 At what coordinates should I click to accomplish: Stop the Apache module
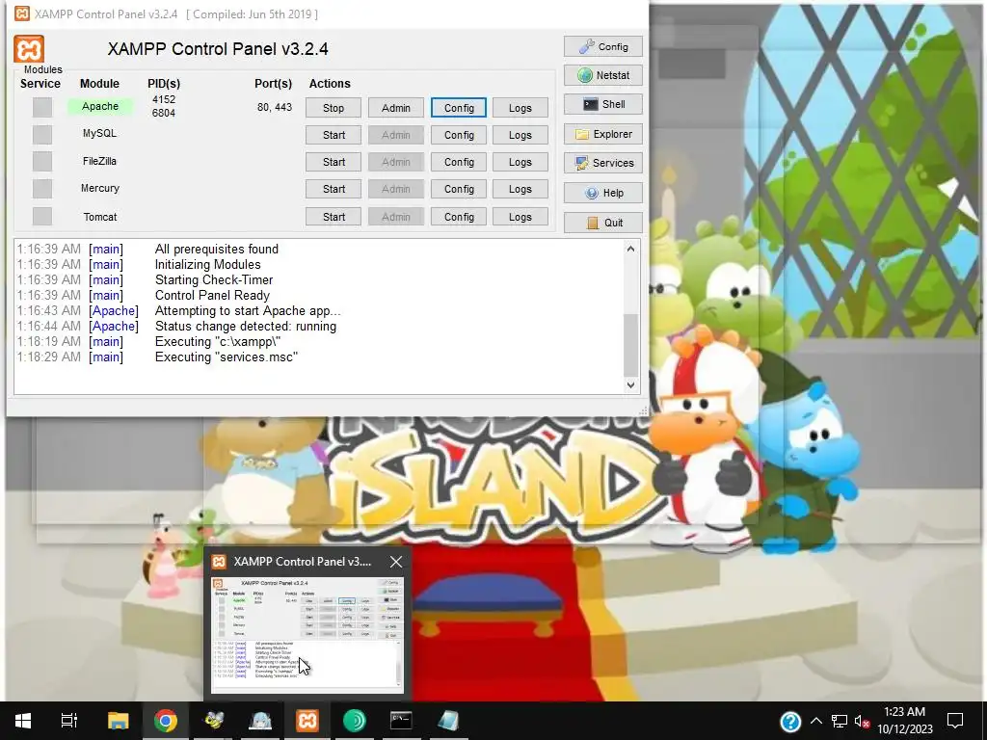(333, 108)
